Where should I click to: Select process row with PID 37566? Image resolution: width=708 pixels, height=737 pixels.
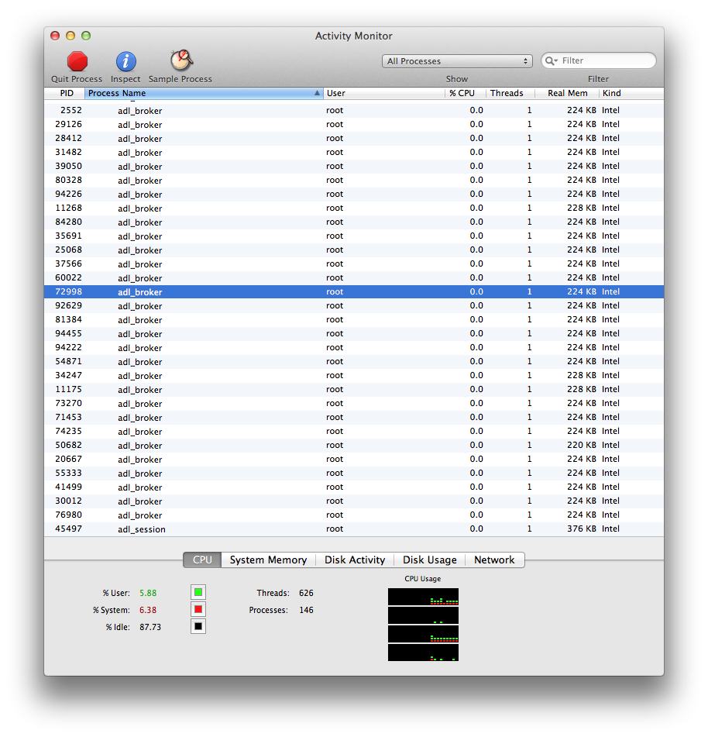point(354,263)
